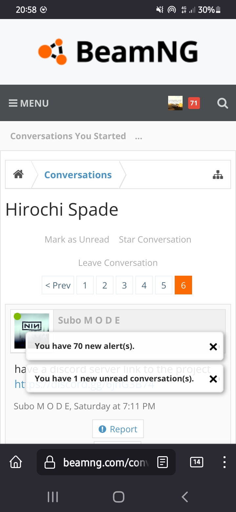This screenshot has width=236, height=512.
Task: Tap the address bar with beamng.com URL
Action: click(106, 462)
